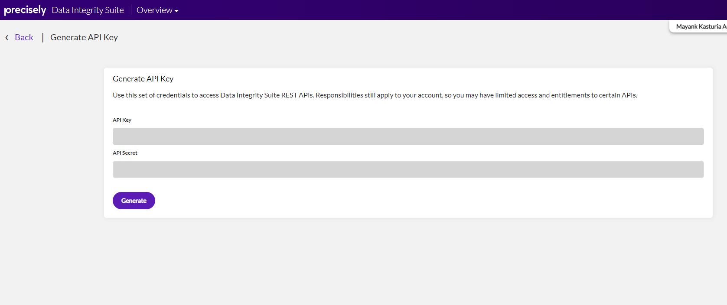Viewport: 727px width, 305px height.
Task: Click the Generate API Key breadcrumb title
Action: [84, 38]
